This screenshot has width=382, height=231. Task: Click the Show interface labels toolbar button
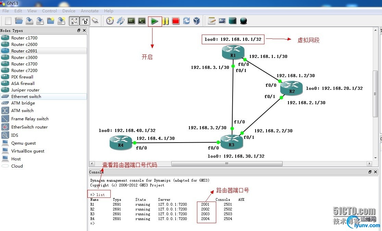point(74,21)
